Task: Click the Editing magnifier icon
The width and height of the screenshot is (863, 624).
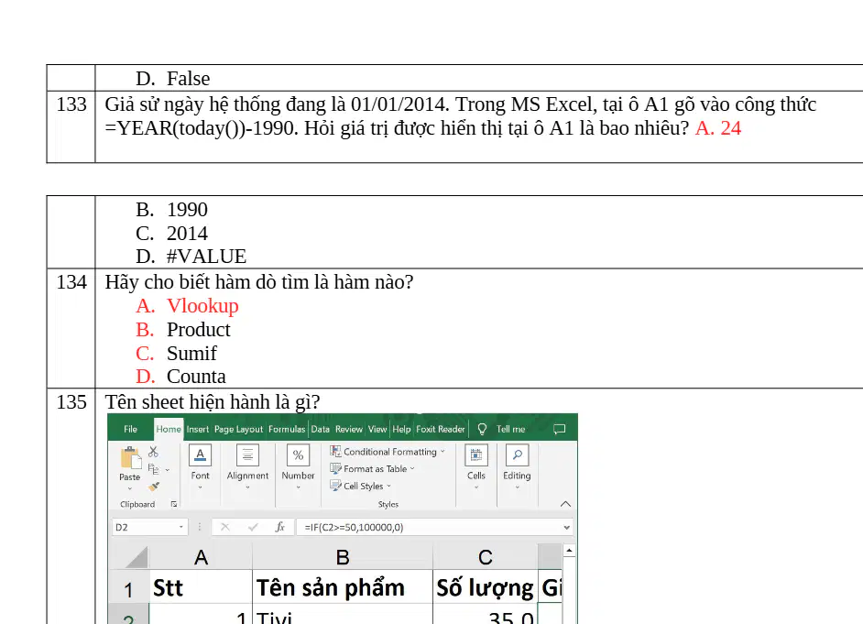Action: 517,455
